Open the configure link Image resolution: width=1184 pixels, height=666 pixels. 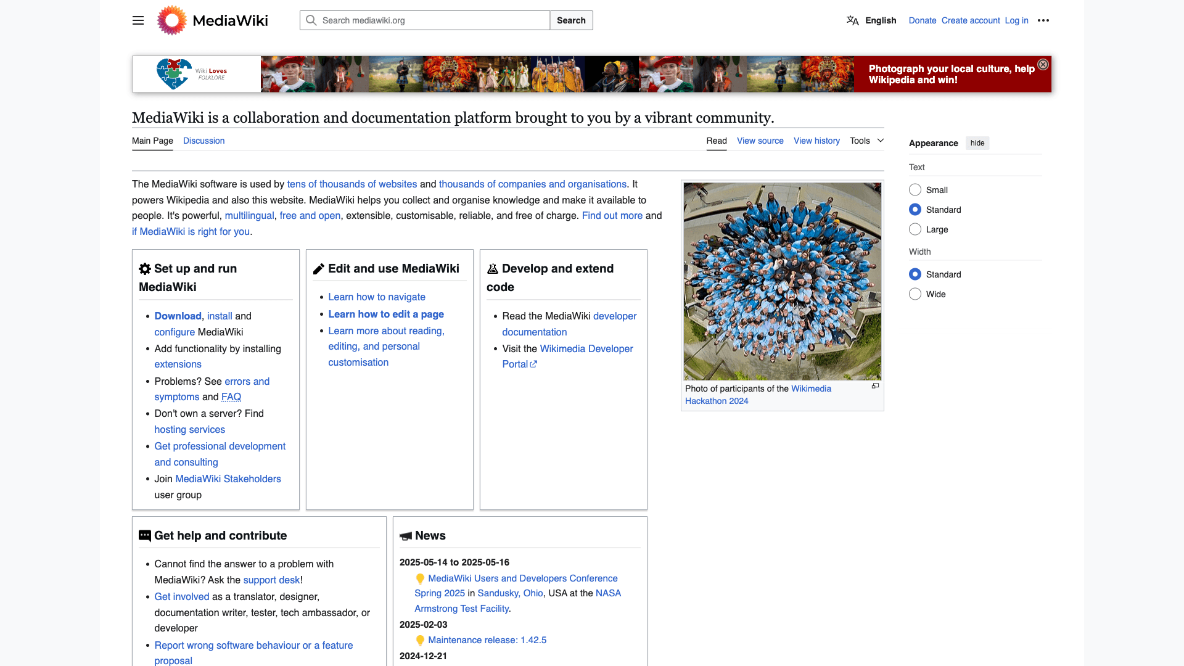[x=175, y=332]
